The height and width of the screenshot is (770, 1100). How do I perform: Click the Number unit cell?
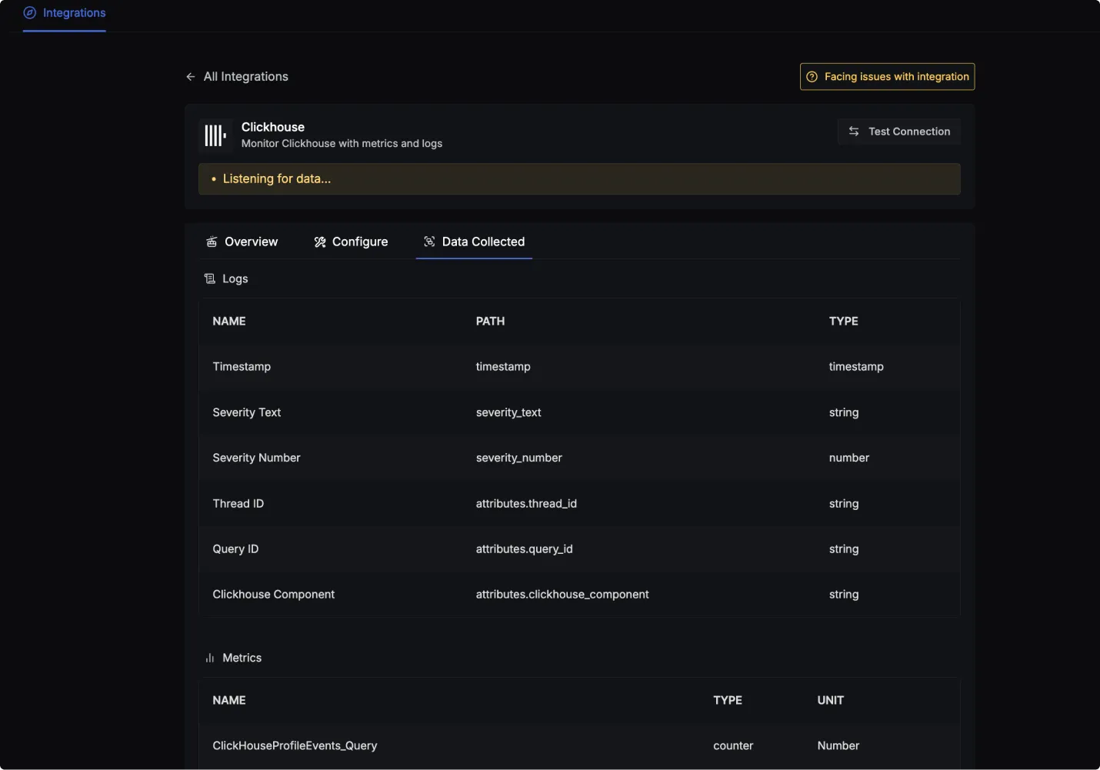[838, 746]
